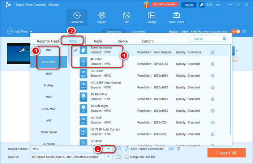Browse the Save to folder icon
This screenshot has width=253, height=164.
pyautogui.click(x=118, y=157)
